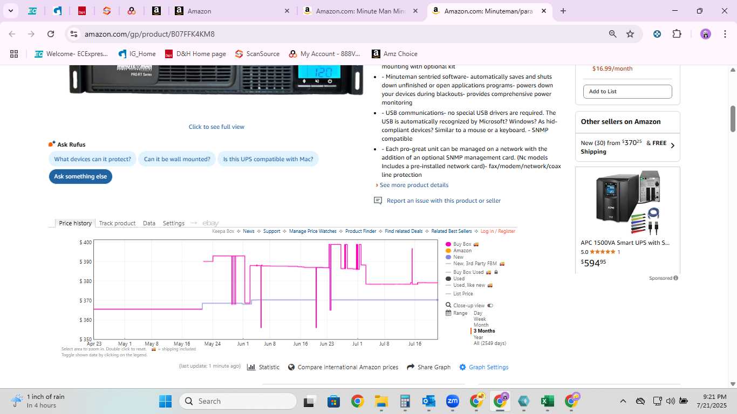The image size is (737, 414).
Task: Click Ask something else button
Action: coord(80,176)
